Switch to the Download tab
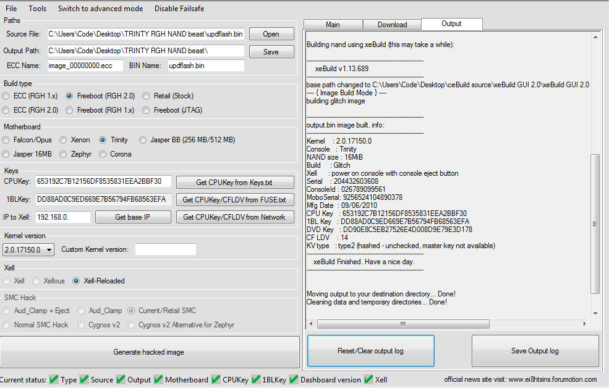The width and height of the screenshot is (609, 388). click(x=392, y=25)
